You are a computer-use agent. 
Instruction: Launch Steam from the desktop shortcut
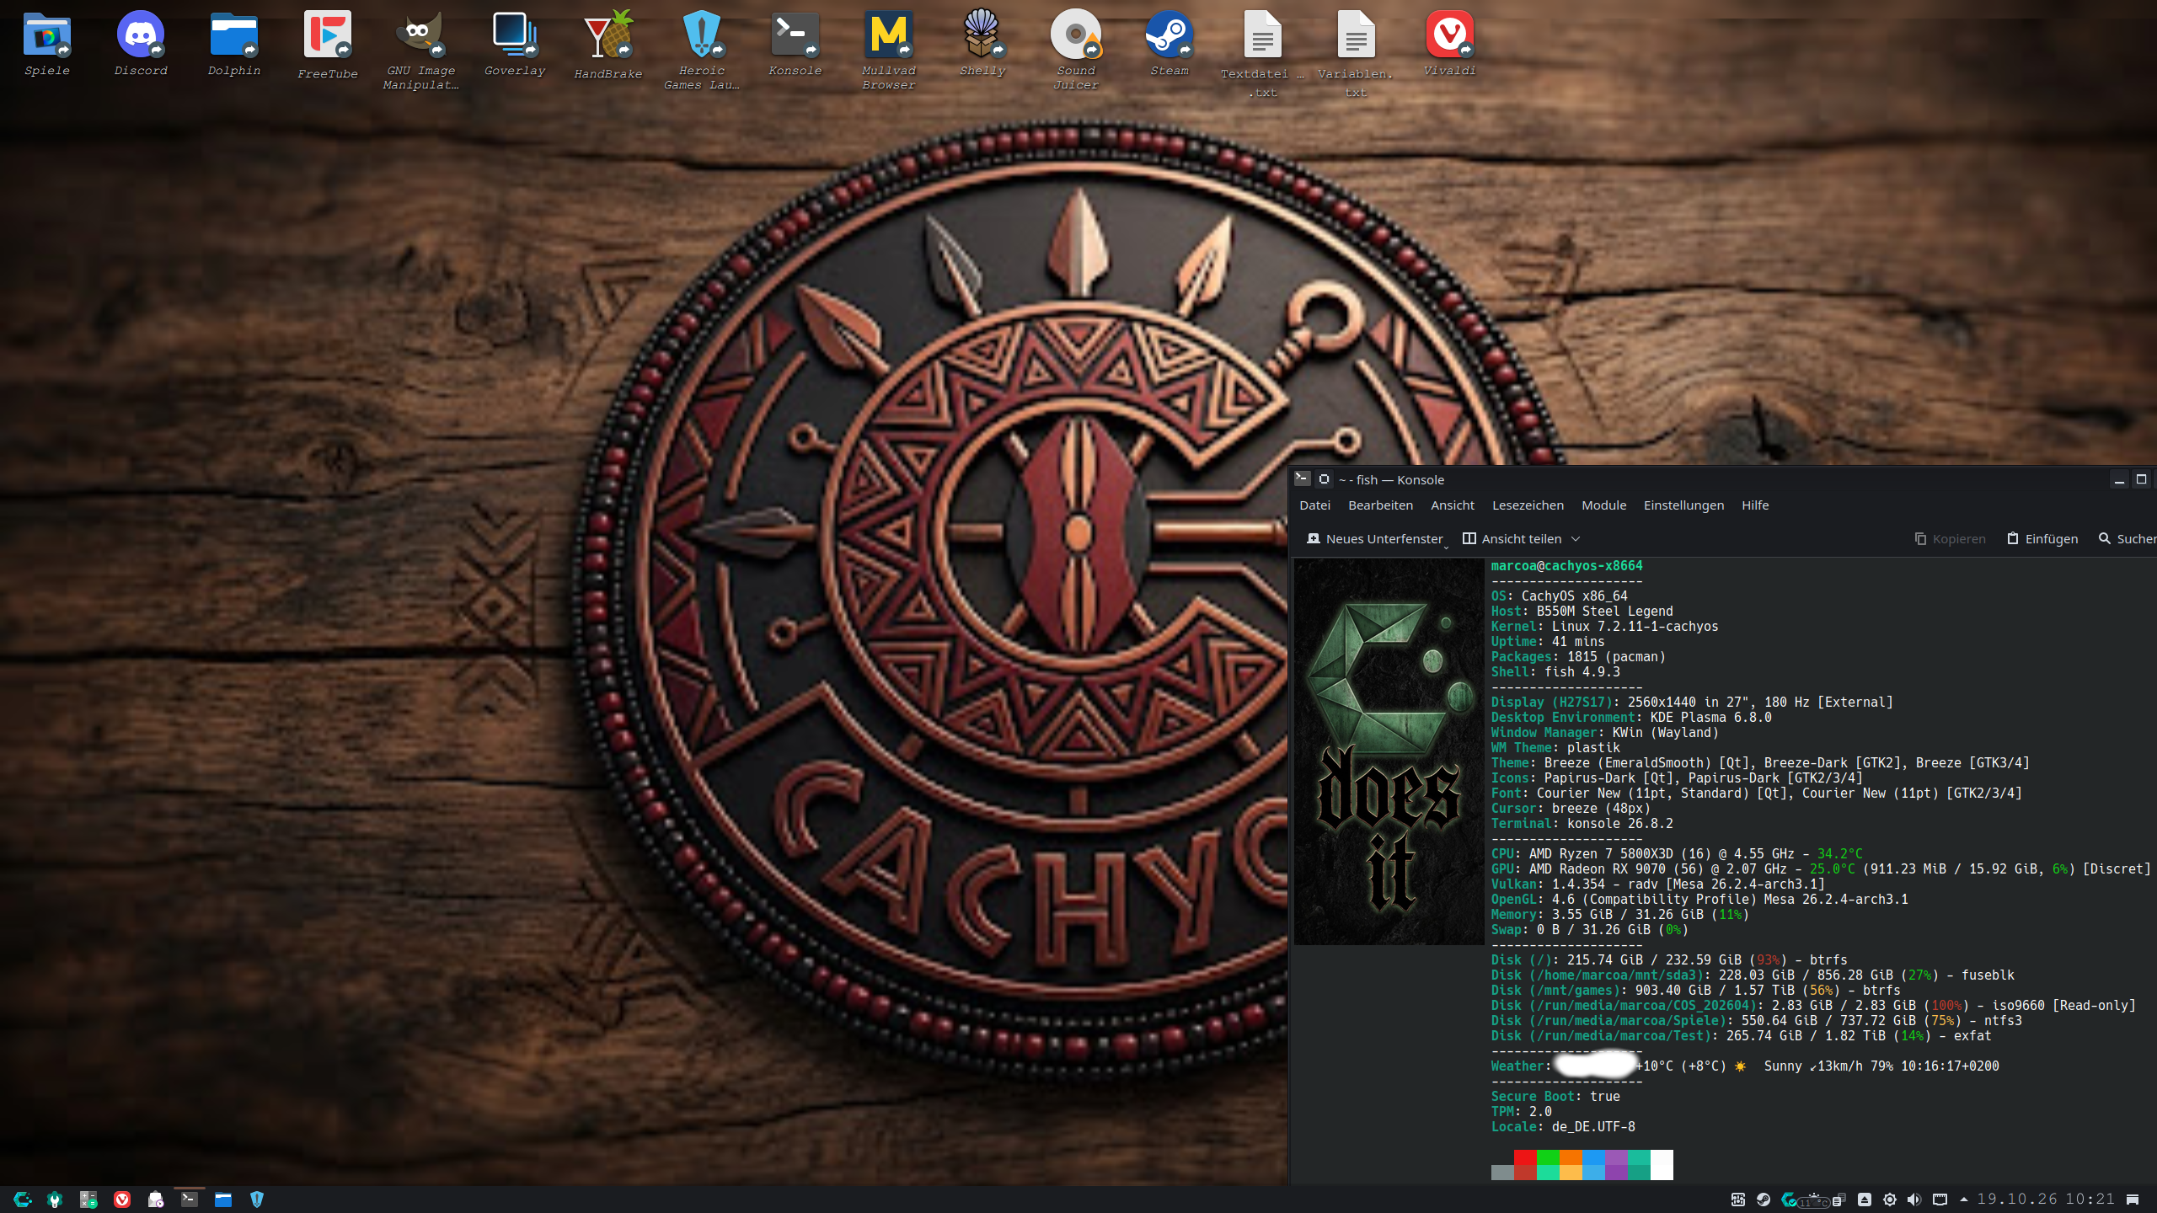[1169, 44]
